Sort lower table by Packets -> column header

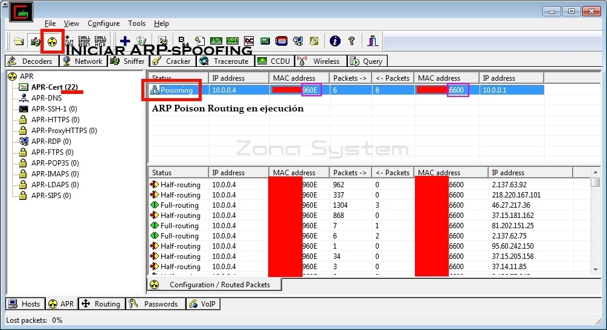point(350,172)
